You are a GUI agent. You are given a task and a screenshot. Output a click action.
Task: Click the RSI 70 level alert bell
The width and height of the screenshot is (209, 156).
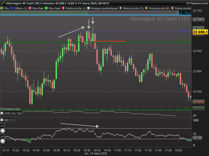(3, 131)
